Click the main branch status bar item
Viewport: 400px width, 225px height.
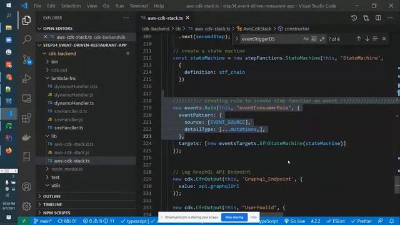pos(42,221)
